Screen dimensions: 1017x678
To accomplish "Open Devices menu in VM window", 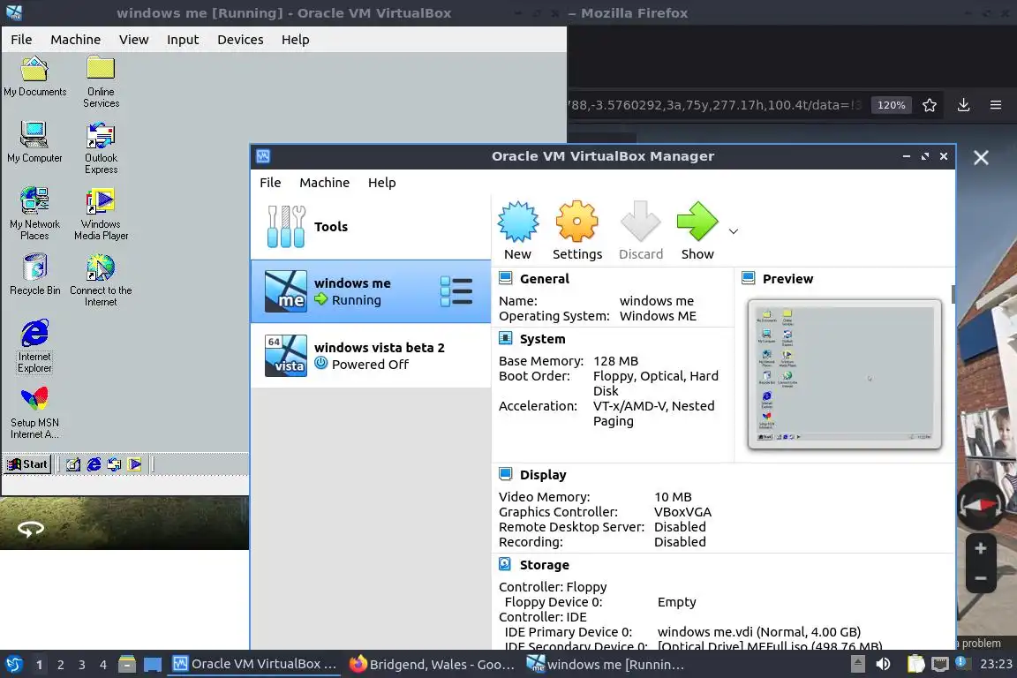I will 240,40.
